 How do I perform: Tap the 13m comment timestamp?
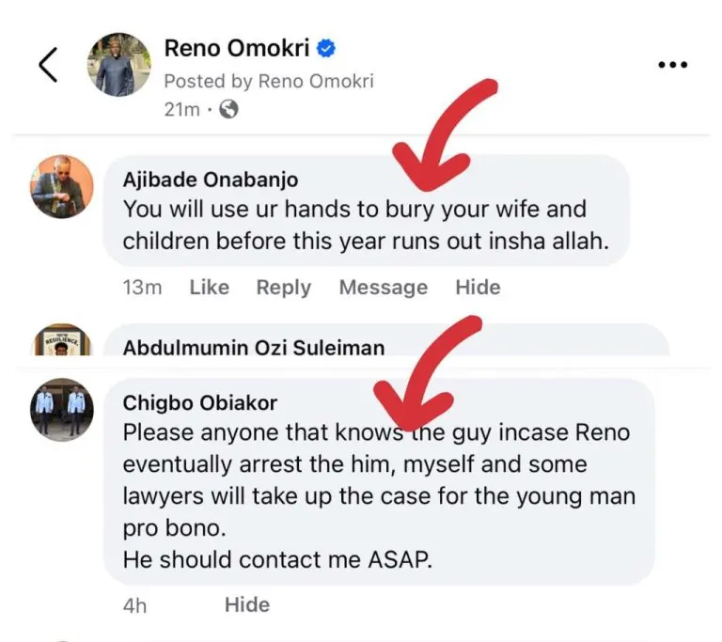tap(142, 288)
